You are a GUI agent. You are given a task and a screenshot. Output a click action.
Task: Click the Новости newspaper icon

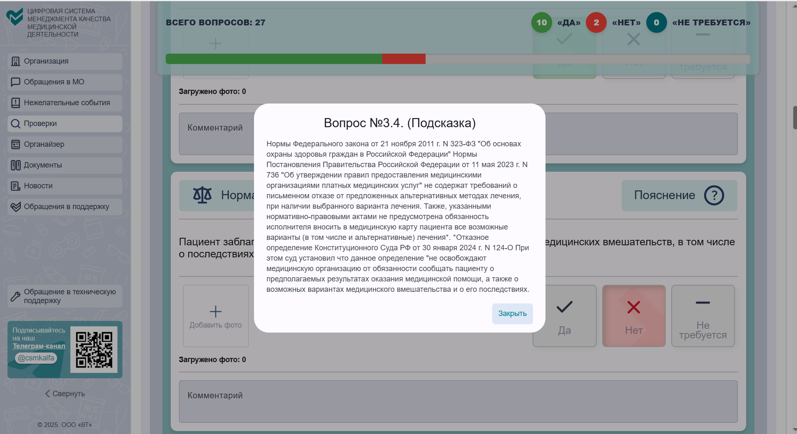pos(15,186)
